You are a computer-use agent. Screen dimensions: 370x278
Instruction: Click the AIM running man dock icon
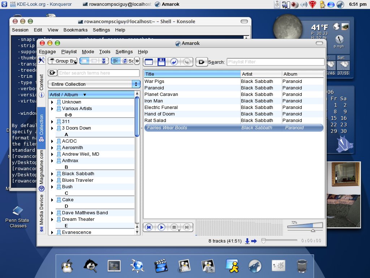232,265
